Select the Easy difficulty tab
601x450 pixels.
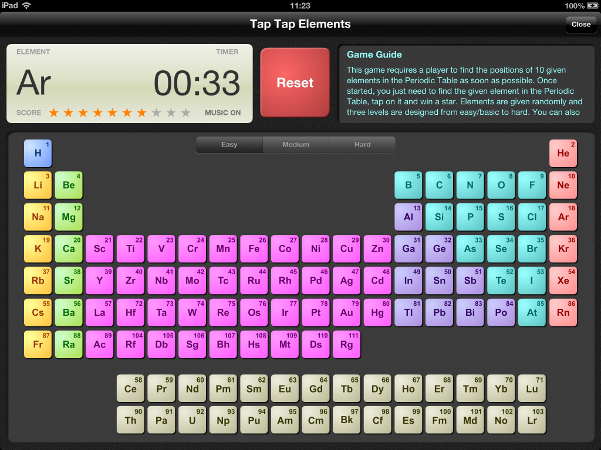tap(229, 144)
